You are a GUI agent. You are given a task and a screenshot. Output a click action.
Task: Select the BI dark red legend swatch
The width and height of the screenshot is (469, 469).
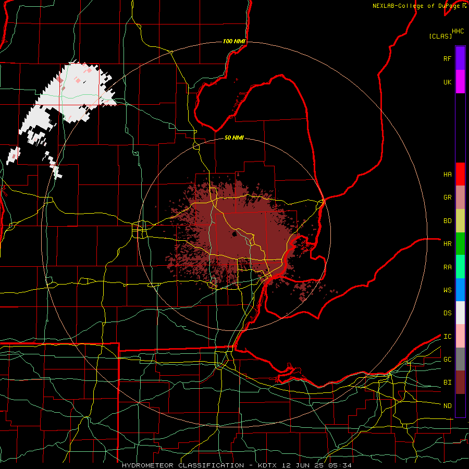click(460, 382)
